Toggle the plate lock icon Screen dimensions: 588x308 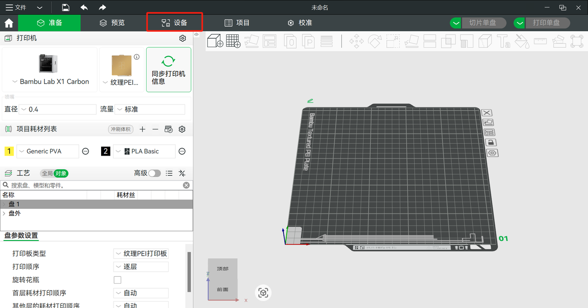click(x=491, y=142)
